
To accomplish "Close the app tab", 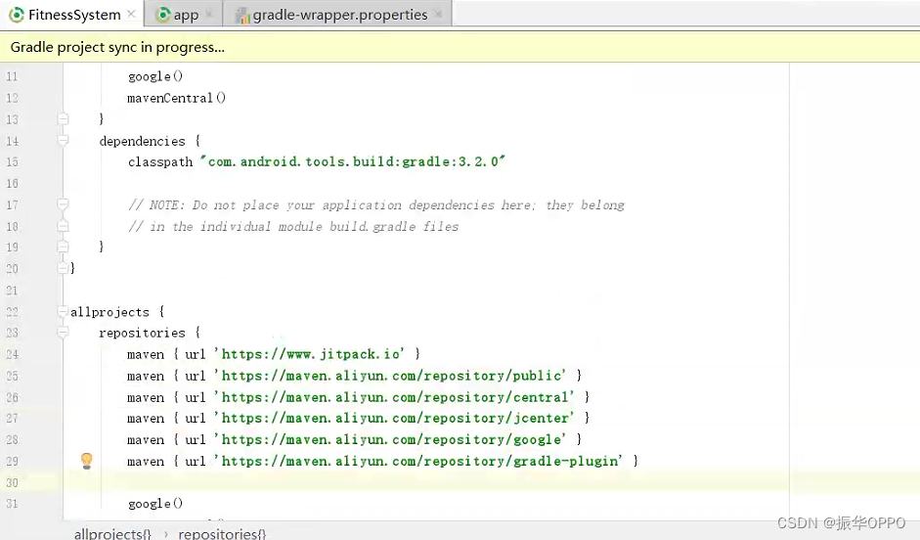I will (x=209, y=14).
